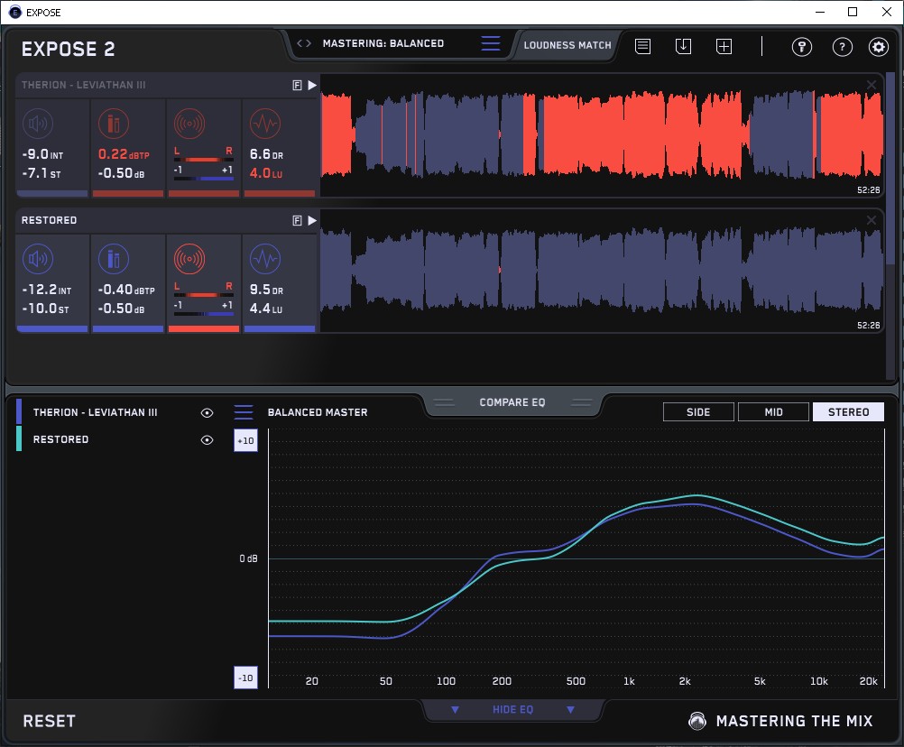Switch EQ view to Side
Image resolution: width=904 pixels, height=747 pixels.
(698, 412)
